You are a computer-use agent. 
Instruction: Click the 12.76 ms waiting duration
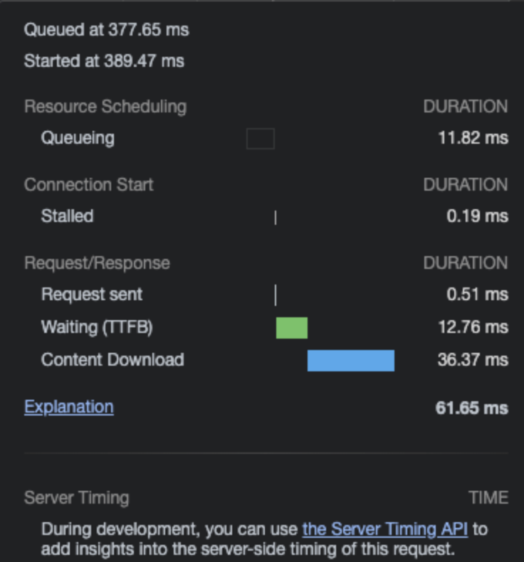click(x=473, y=327)
